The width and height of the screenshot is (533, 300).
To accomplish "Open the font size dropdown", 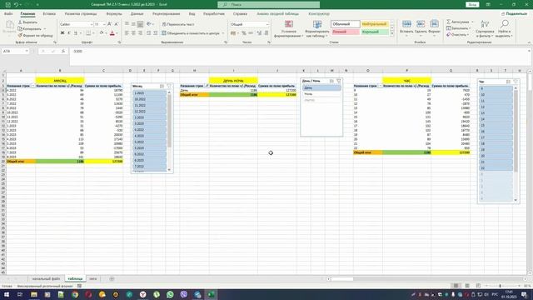I will coord(104,24).
